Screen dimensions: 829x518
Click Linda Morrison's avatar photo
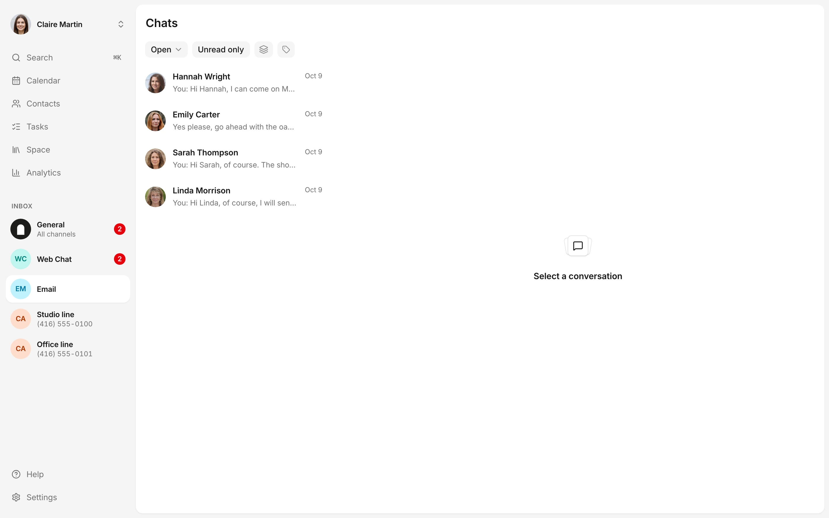(x=155, y=197)
